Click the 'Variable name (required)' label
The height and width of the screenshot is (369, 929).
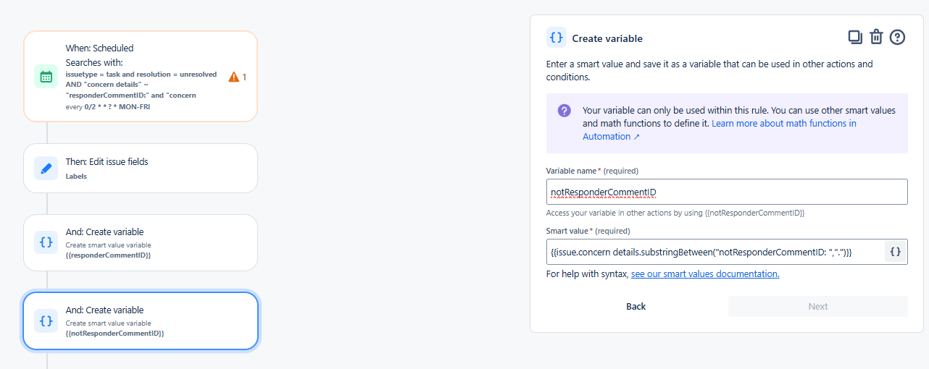[x=592, y=171]
